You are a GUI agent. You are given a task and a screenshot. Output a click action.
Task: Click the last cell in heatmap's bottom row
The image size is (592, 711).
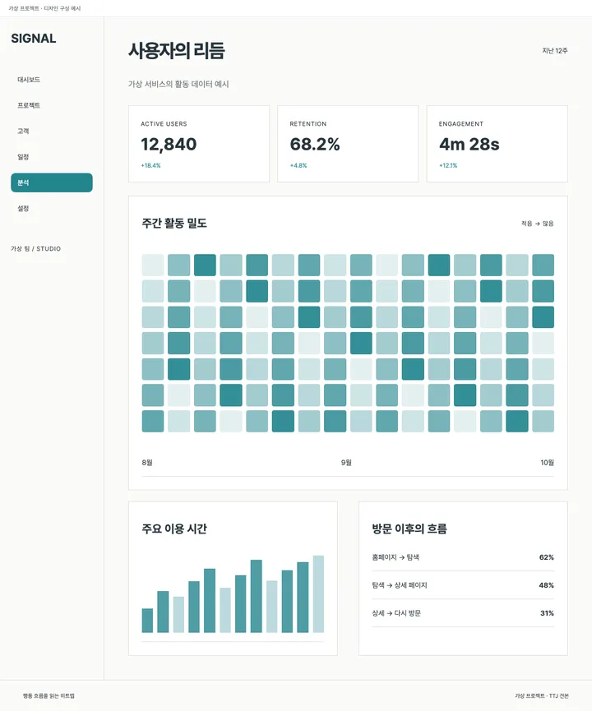(543, 421)
